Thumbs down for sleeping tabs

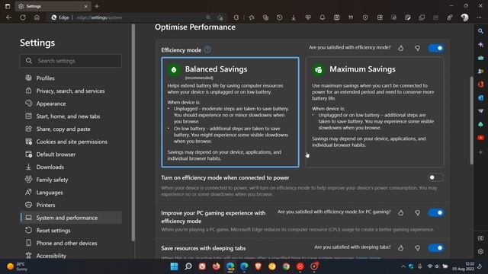pos(417,248)
